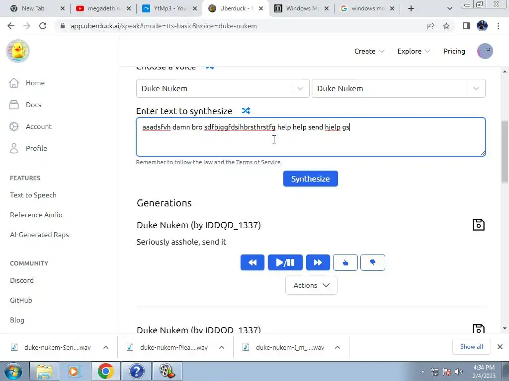
Task: Open the Chrome three-dot menu
Action: tap(498, 26)
